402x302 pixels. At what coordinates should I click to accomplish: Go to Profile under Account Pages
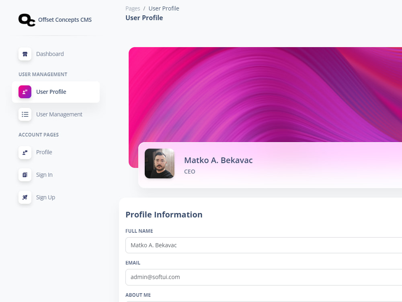(44, 152)
